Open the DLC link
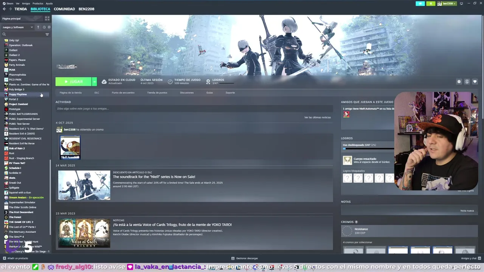Screen dimensions: 484x272 tap(97, 93)
